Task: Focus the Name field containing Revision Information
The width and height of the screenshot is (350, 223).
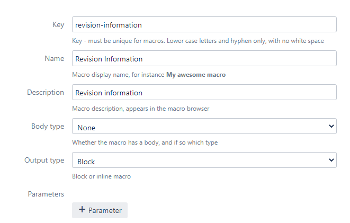Action: tap(204, 59)
